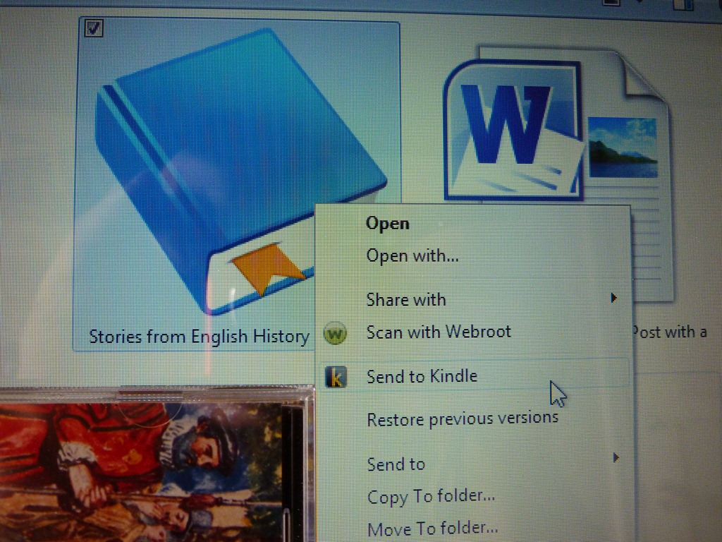Uncheck the Stories from English History checkbox

[x=94, y=29]
